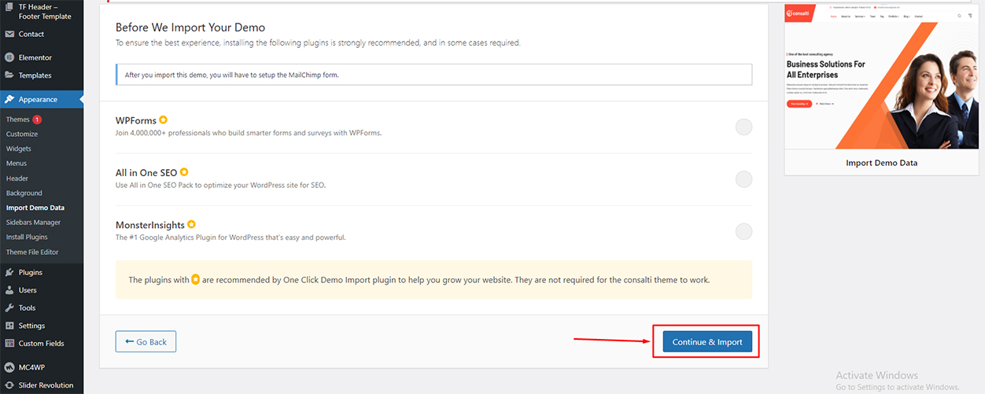Go to Sidebars Manager submenu
This screenshot has width=985, height=394.
click(x=33, y=223)
